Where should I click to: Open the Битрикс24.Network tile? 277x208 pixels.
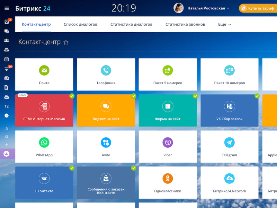(x=230, y=183)
